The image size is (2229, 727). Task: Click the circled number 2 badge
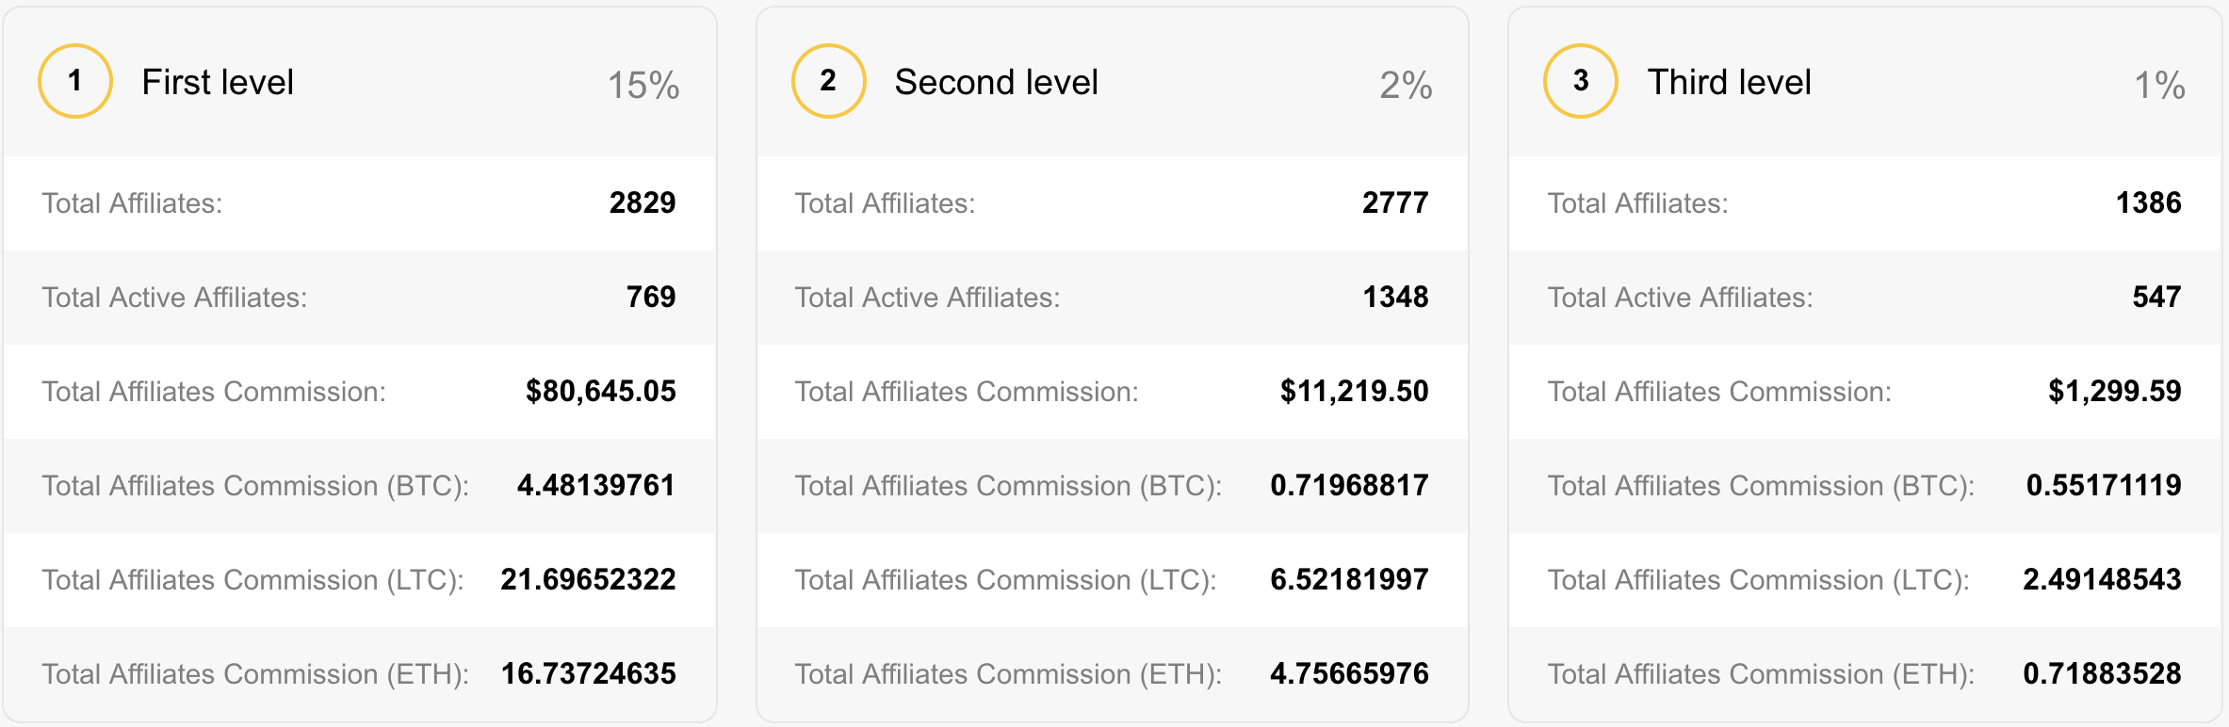coord(828,81)
